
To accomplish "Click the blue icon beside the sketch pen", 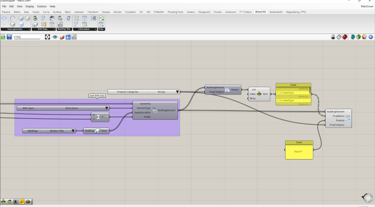I will (68, 37).
